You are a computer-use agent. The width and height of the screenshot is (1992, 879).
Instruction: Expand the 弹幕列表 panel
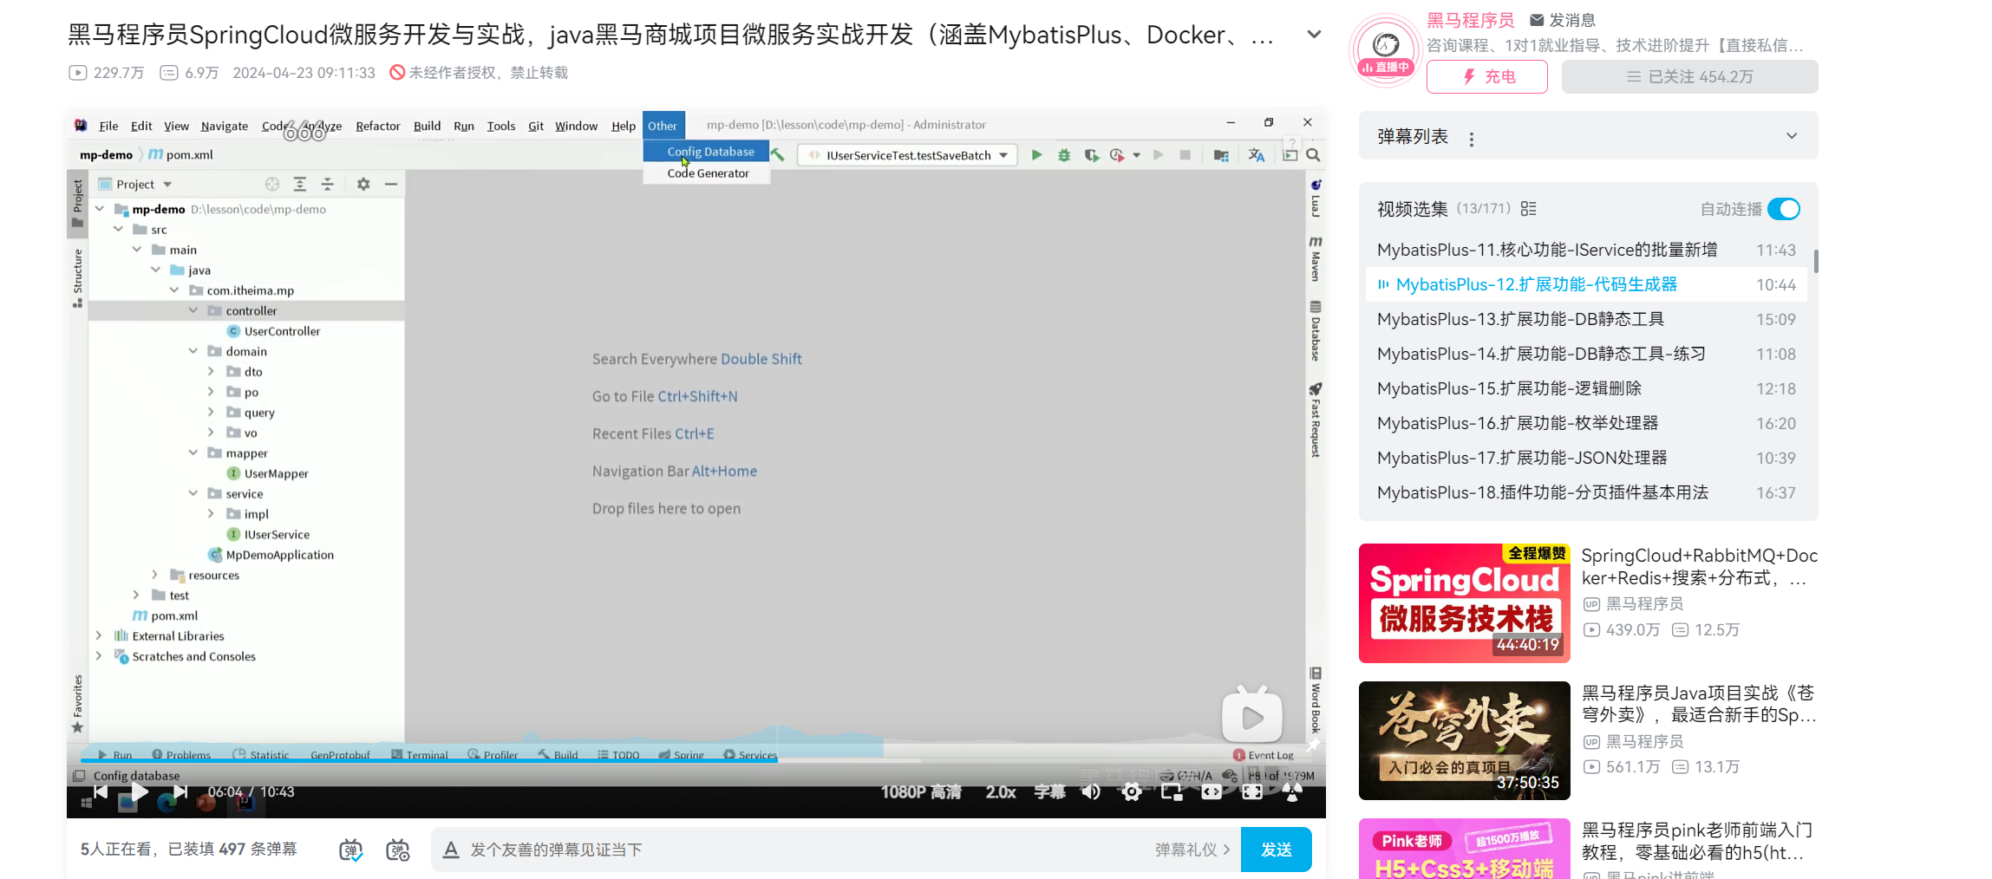pyautogui.click(x=1792, y=136)
